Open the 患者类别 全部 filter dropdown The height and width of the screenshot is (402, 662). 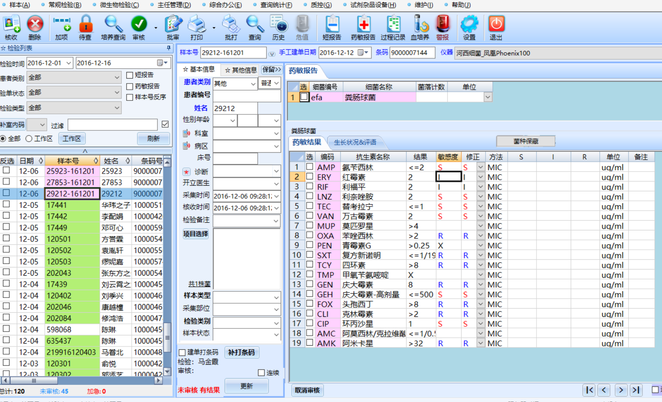coord(117,77)
